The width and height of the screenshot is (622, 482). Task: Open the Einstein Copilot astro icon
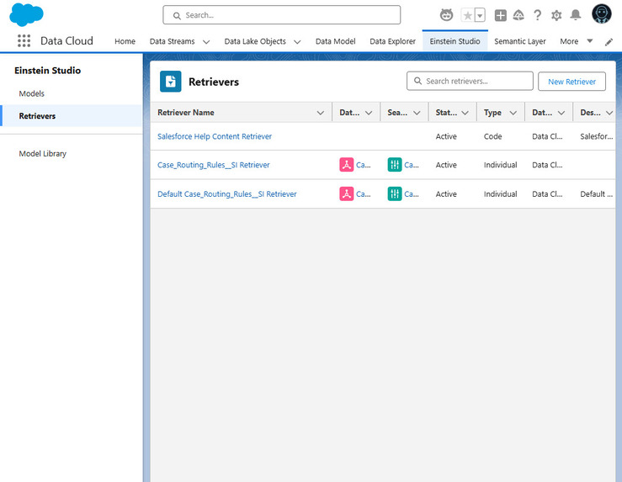click(446, 15)
